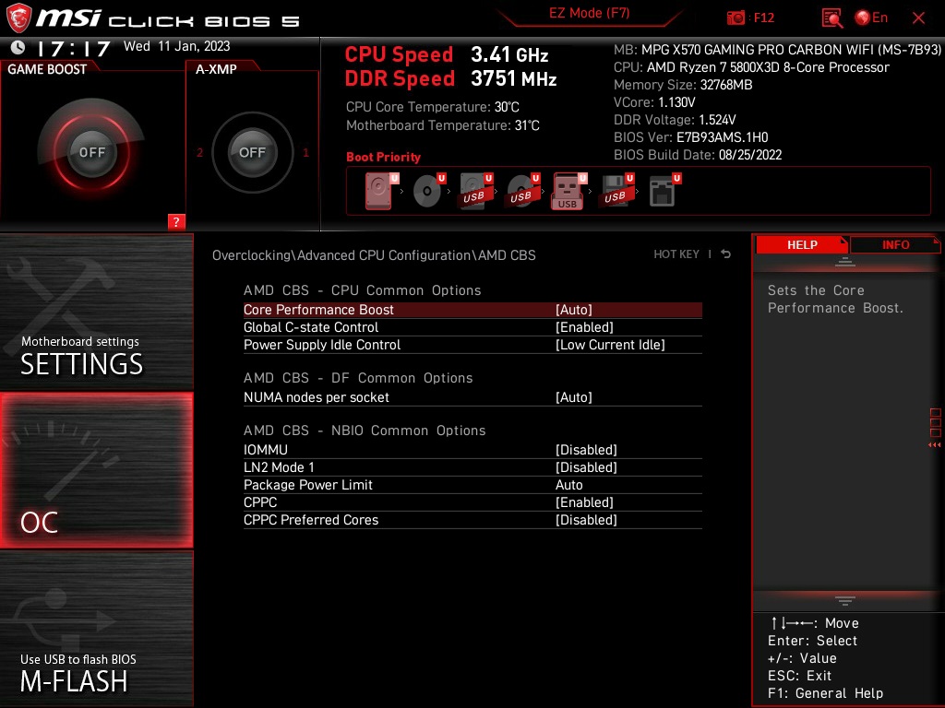Toggle the GAME BOOST knob
Viewport: 945px width, 708px height.
pyautogui.click(x=91, y=152)
